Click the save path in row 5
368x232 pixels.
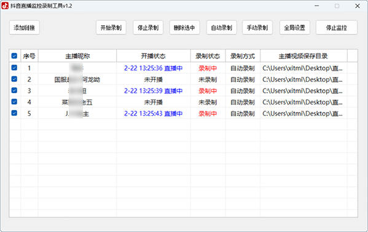click(302, 113)
